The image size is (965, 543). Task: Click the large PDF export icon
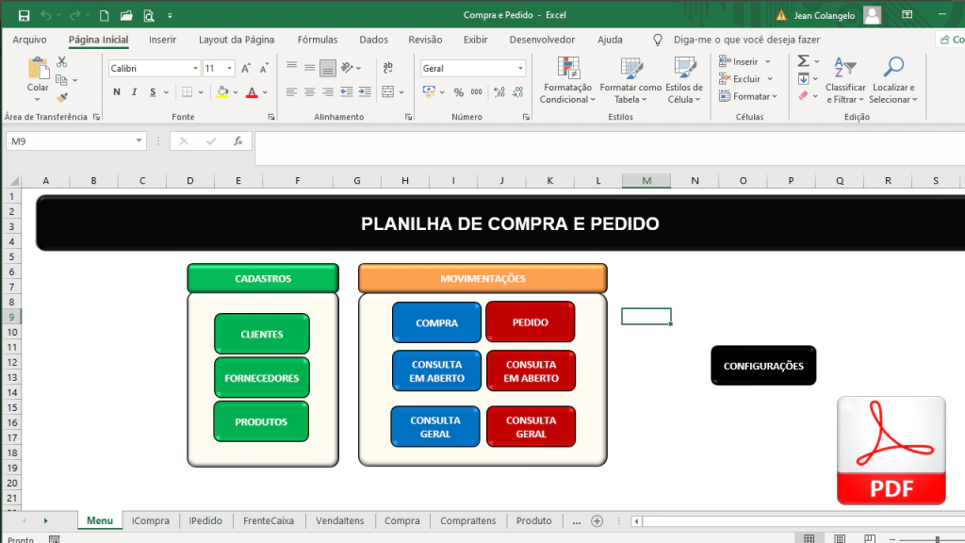pos(891,450)
